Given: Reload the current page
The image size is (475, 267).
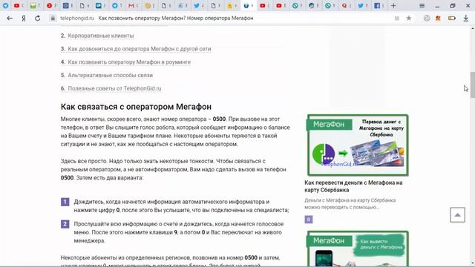Looking at the screenshot, I should click(38, 18).
